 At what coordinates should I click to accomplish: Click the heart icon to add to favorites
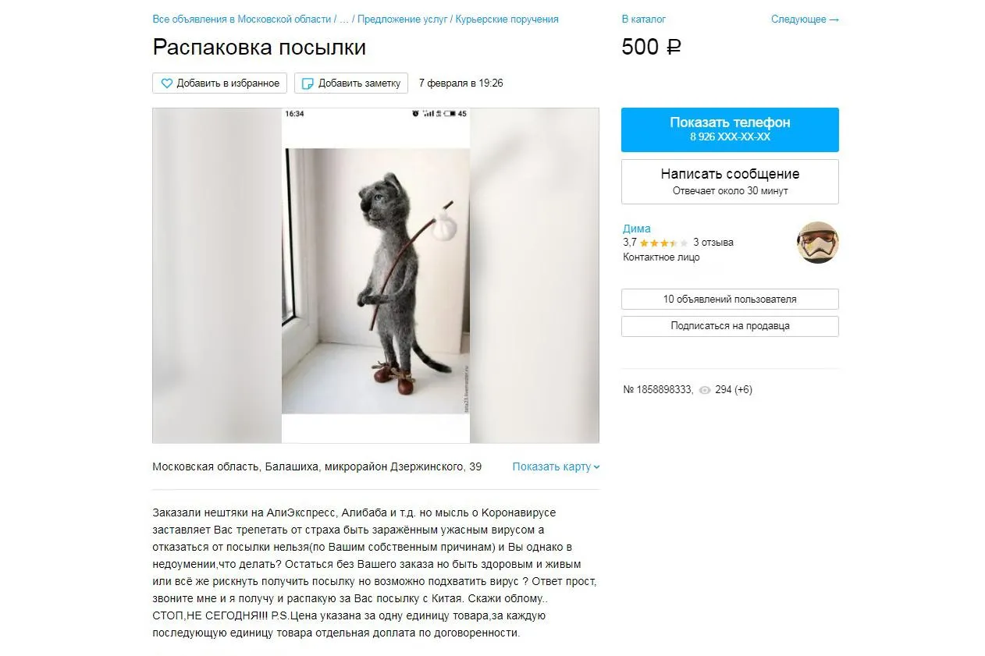click(166, 83)
